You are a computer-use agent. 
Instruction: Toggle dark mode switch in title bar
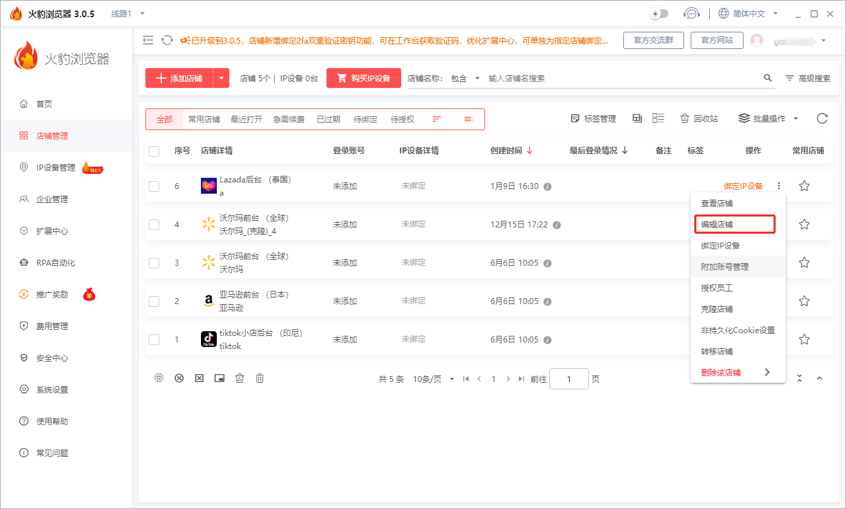659,13
